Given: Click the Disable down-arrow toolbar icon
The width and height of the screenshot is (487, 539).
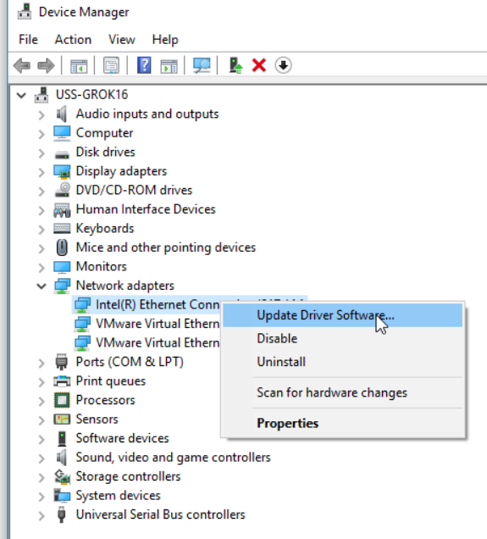Looking at the screenshot, I should [x=284, y=65].
